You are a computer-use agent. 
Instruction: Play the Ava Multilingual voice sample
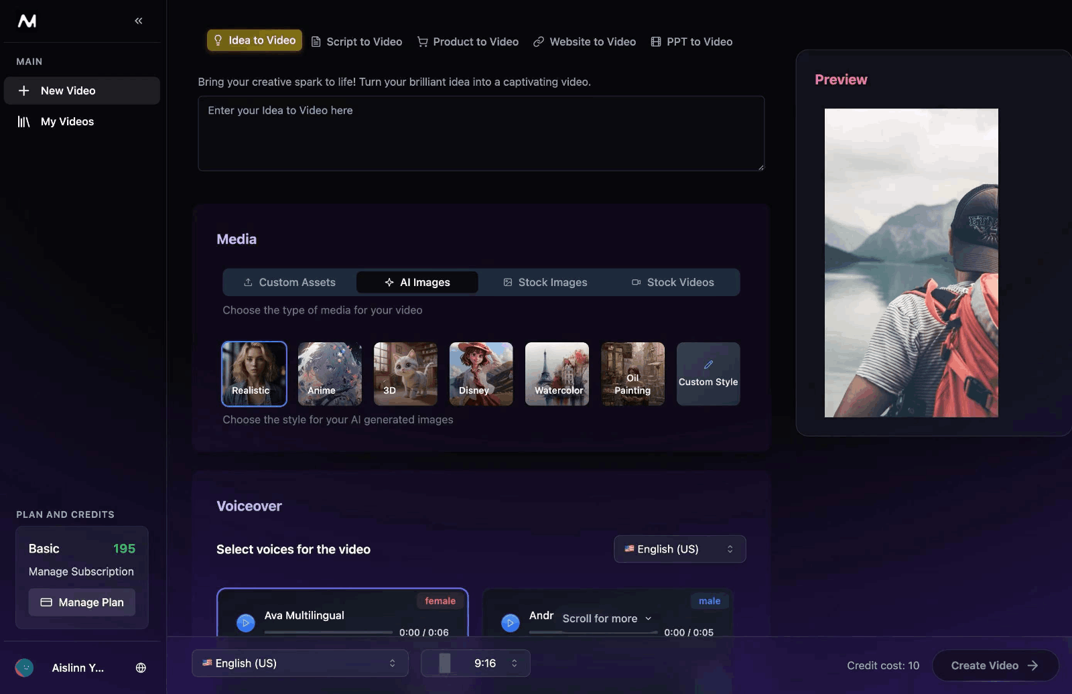pos(246,623)
